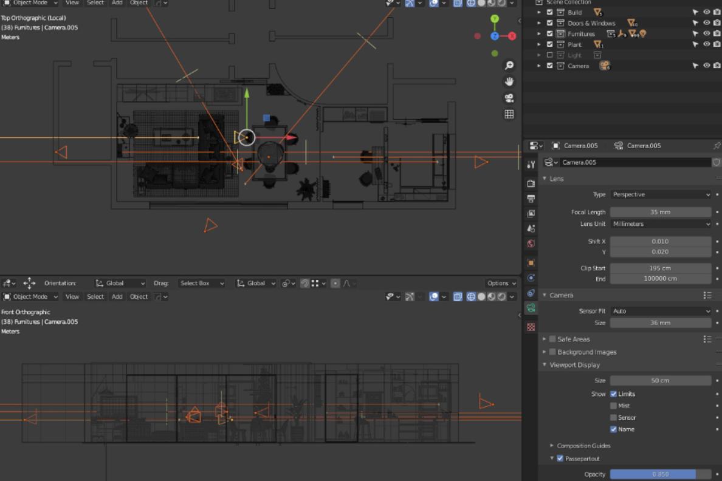Adjust the Passepartout Opacity slider
The height and width of the screenshot is (481, 722).
click(660, 474)
